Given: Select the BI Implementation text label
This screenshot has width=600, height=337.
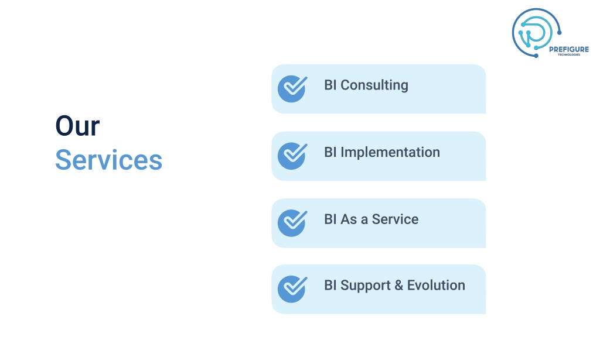Looking at the screenshot, I should 382,153.
